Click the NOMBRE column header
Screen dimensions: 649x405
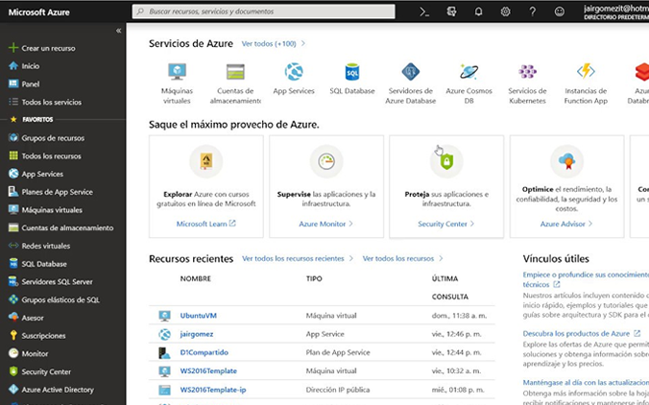point(195,279)
